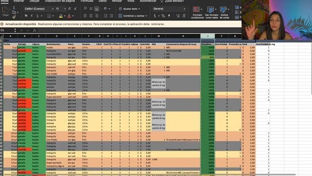Viewport: 312px width, 176px height.
Task: Apply comma style number format
Action: [x=169, y=16]
